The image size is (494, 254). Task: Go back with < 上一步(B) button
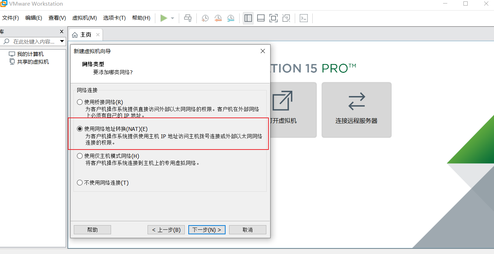tap(166, 230)
